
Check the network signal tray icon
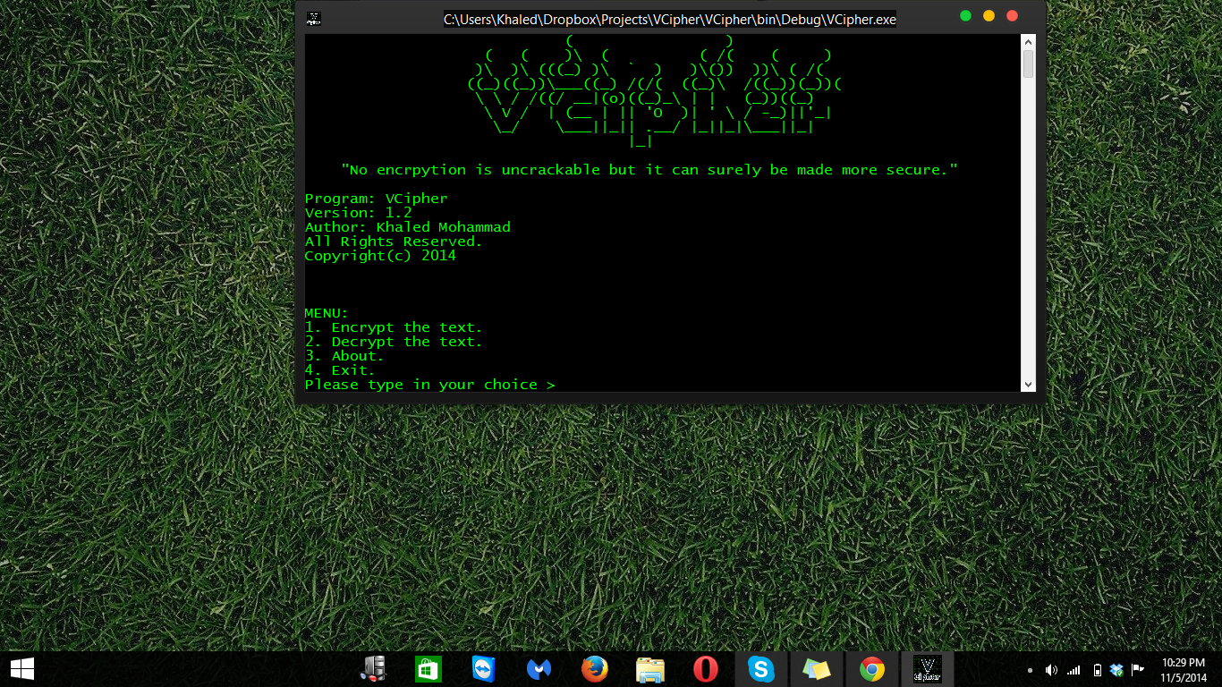pos(1073,669)
